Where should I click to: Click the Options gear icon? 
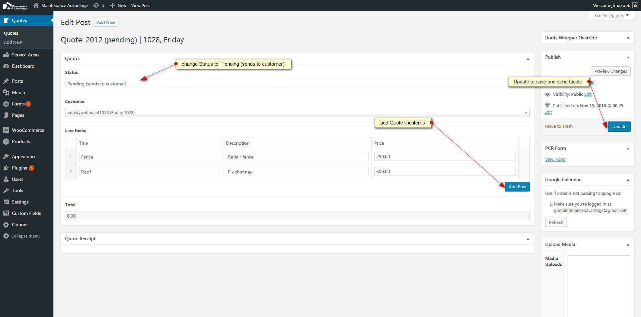click(6, 225)
